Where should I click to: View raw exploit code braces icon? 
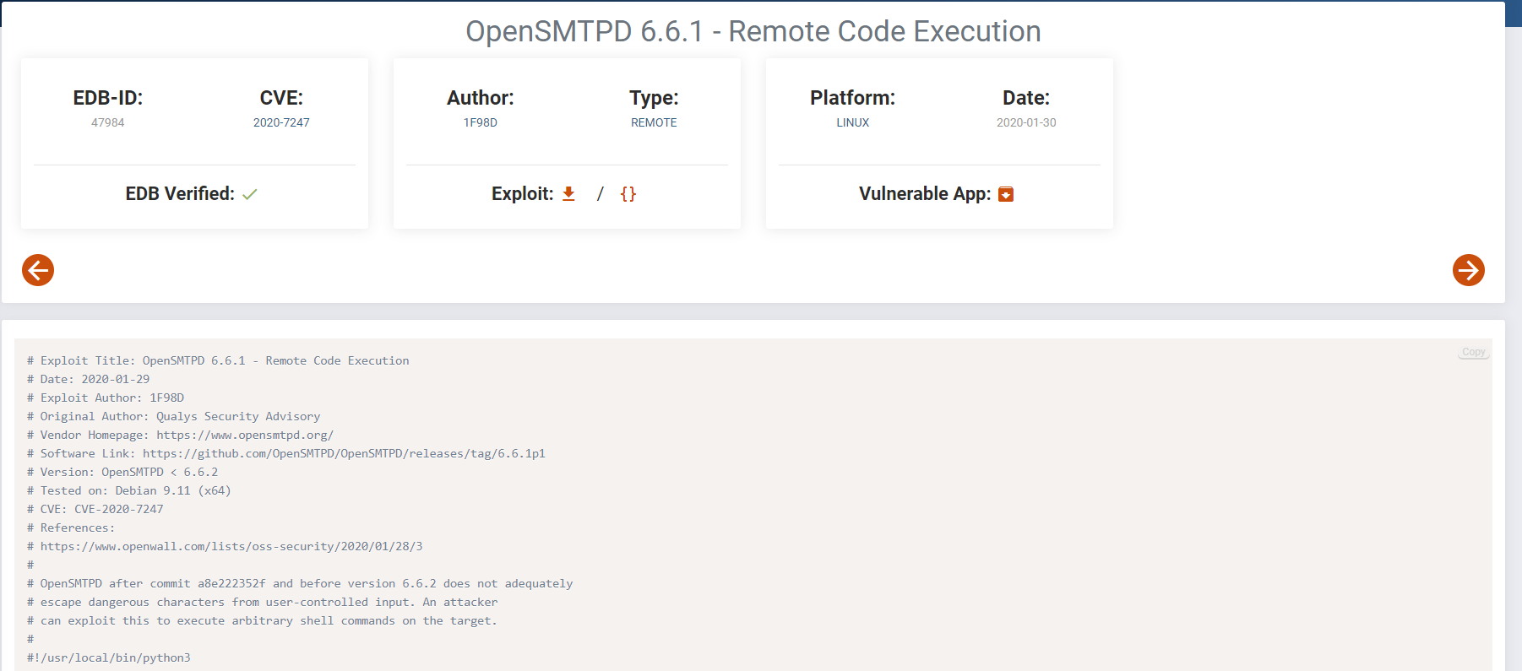click(x=628, y=193)
